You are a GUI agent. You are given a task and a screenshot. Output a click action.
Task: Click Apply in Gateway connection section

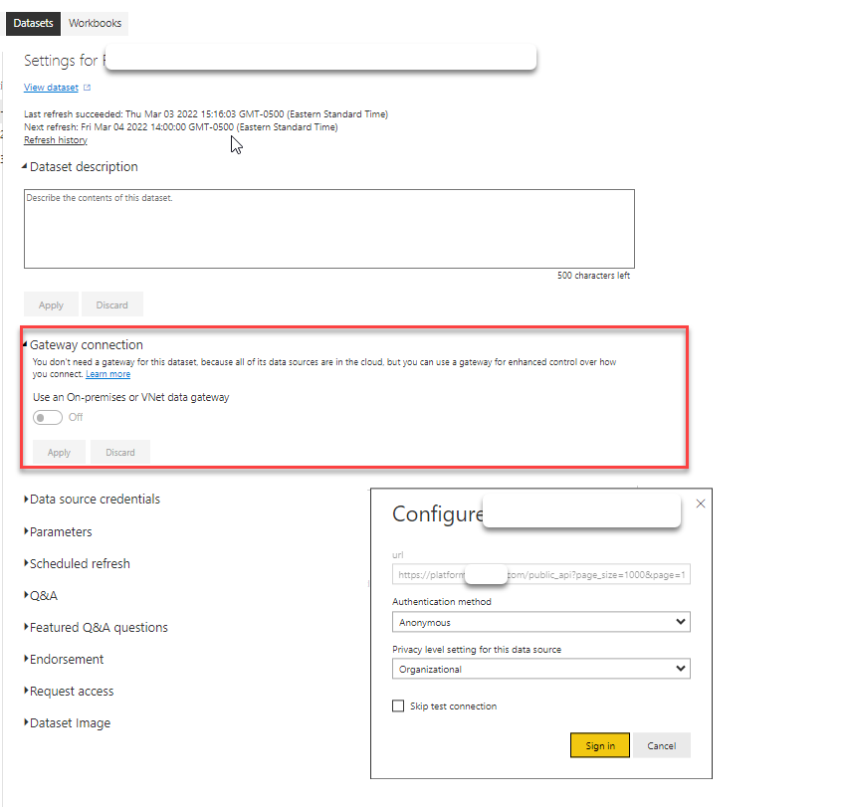tap(59, 452)
